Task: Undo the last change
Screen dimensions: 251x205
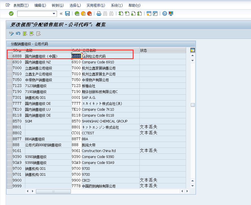Action: [18, 34]
